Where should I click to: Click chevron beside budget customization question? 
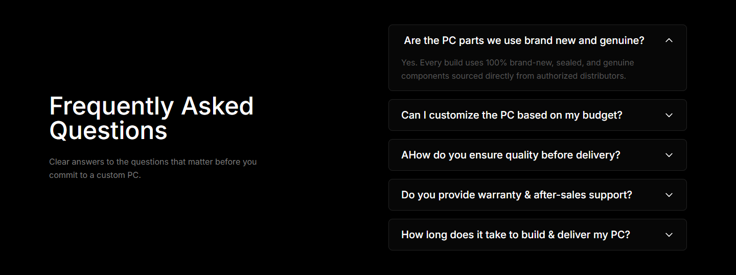pos(669,115)
